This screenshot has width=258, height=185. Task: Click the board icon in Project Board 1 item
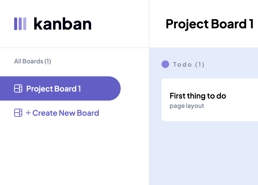coord(18,89)
